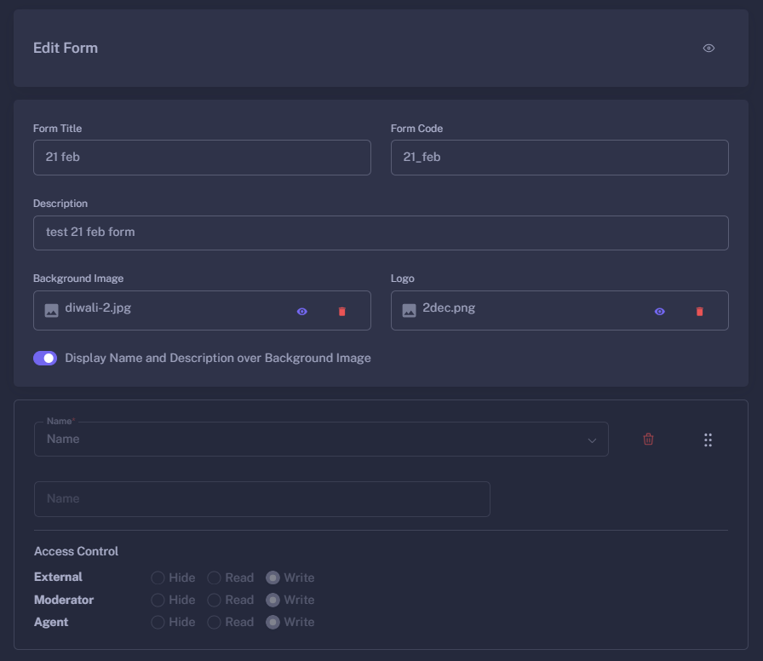Screen dimensions: 763x661
Task: Delete the Name field using its trash icon
Action: (x=648, y=439)
